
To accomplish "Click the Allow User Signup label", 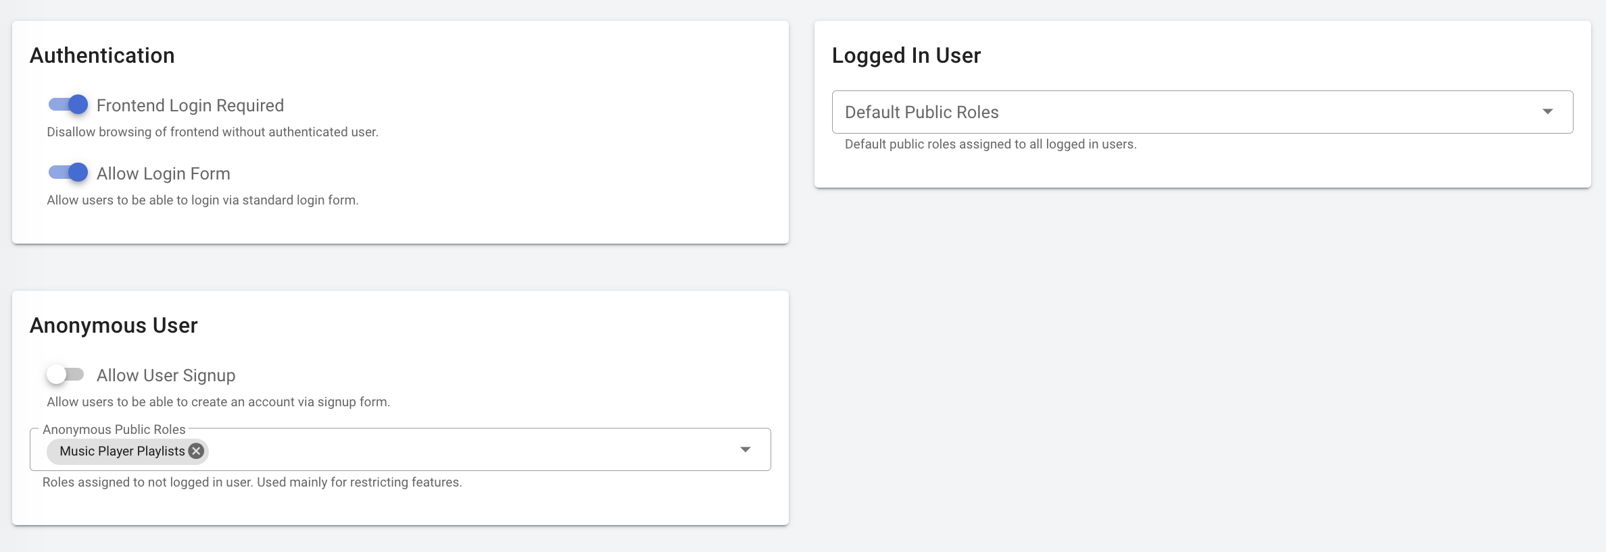I will [166, 375].
